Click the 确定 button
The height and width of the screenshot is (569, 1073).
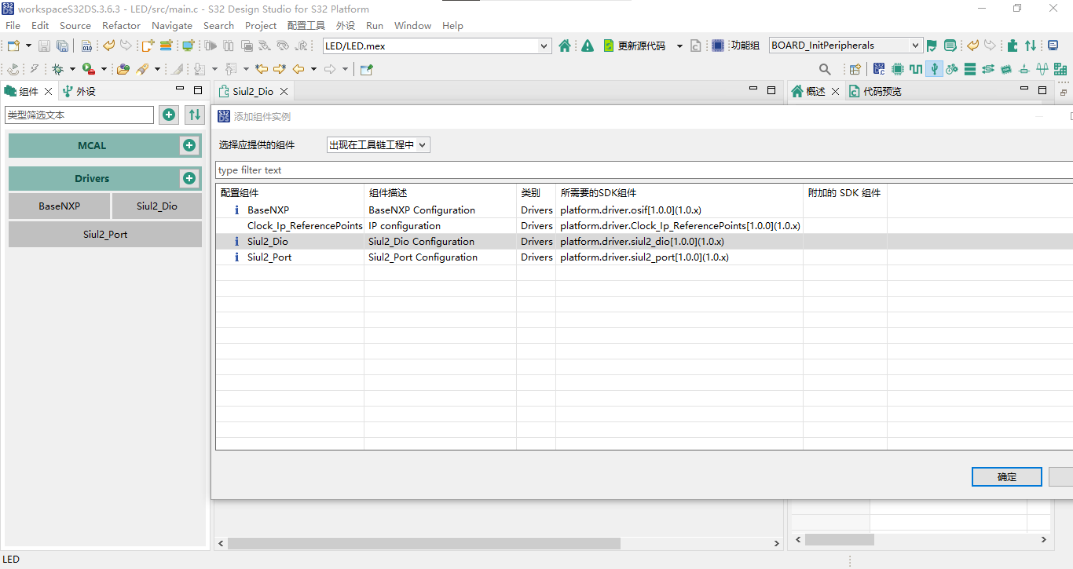(x=1007, y=476)
